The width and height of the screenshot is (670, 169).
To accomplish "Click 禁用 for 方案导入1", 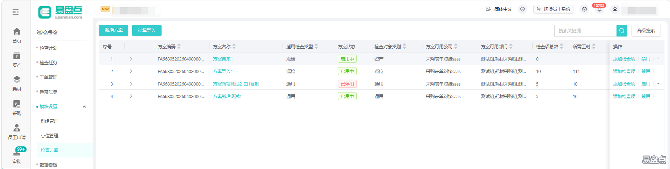I will [x=646, y=71].
